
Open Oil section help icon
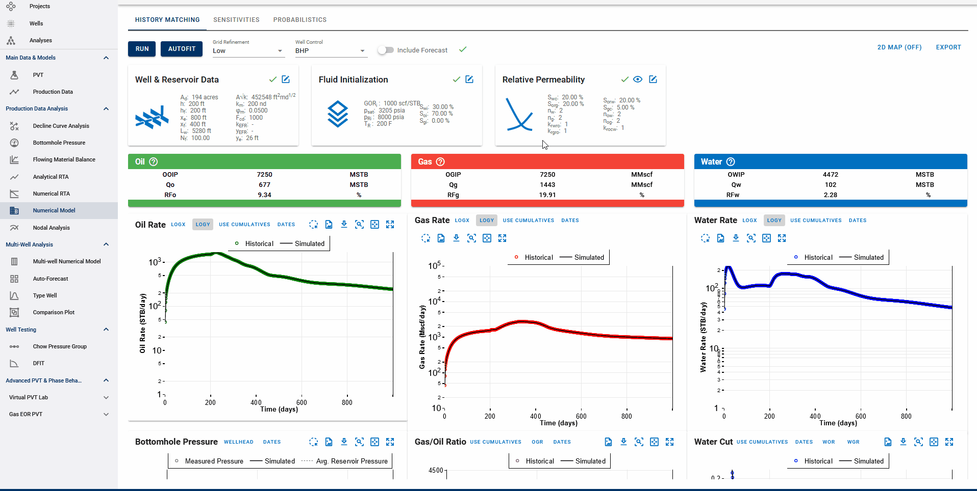coord(154,161)
